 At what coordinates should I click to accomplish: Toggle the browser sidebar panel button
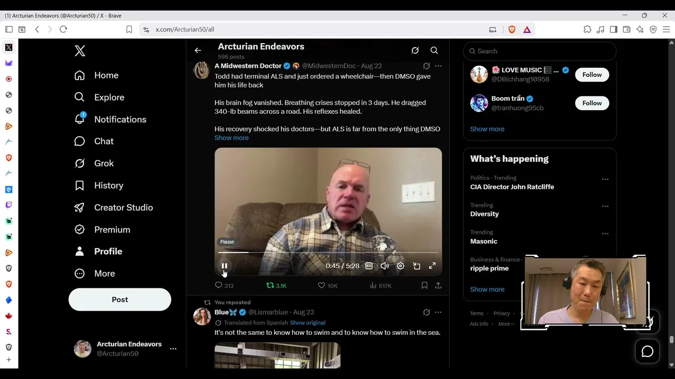tap(613, 29)
